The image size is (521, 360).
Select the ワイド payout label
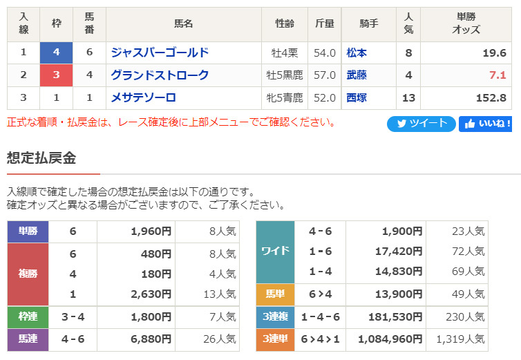pos(275,252)
